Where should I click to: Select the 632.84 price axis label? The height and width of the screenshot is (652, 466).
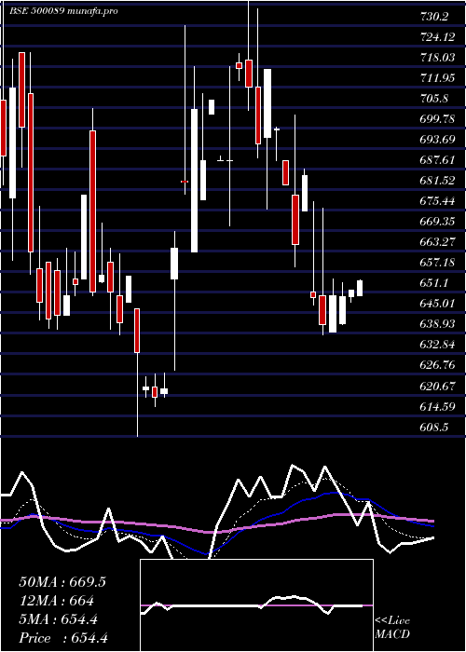pos(437,345)
